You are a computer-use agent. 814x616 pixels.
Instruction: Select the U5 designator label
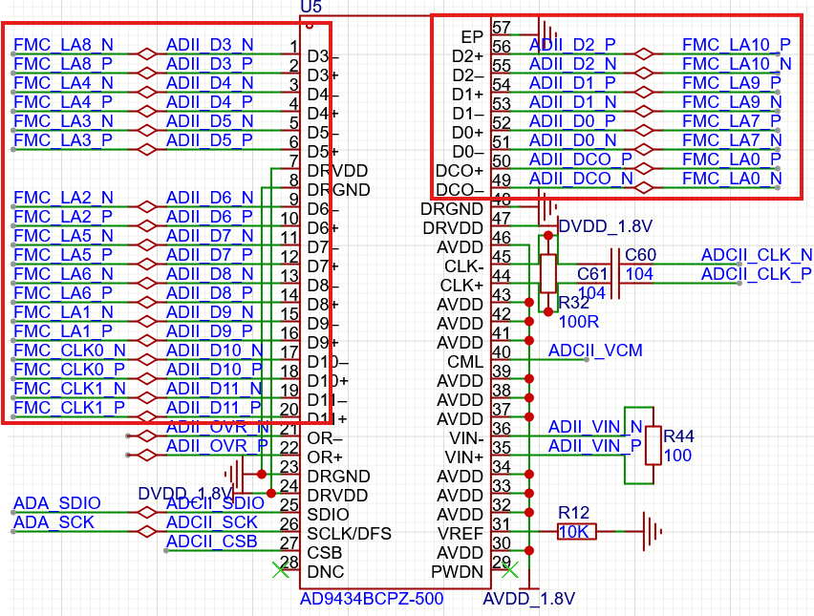coord(311,7)
